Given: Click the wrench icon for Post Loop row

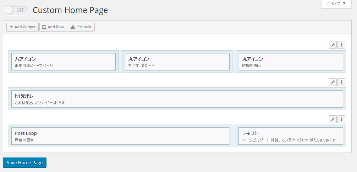Looking at the screenshot, I should coord(333,119).
